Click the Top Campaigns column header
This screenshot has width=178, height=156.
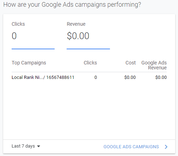click(x=29, y=63)
